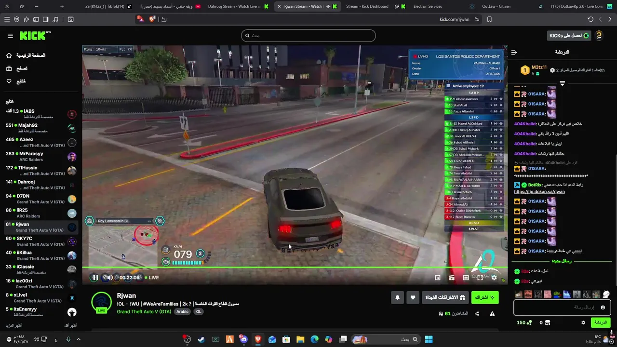Image resolution: width=617 pixels, height=347 pixels.
Task: Open the emoji picker in chat input
Action: pos(603,307)
